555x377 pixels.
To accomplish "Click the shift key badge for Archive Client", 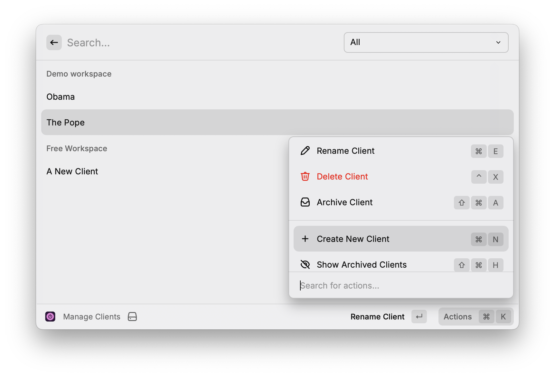I will (462, 203).
